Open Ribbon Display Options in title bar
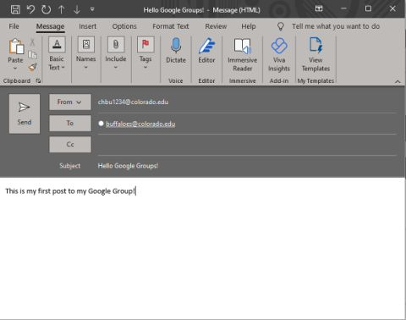Viewport: 406px width, 320px height. [x=319, y=9]
